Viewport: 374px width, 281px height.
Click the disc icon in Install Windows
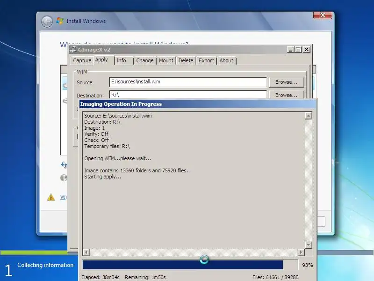[64, 178]
